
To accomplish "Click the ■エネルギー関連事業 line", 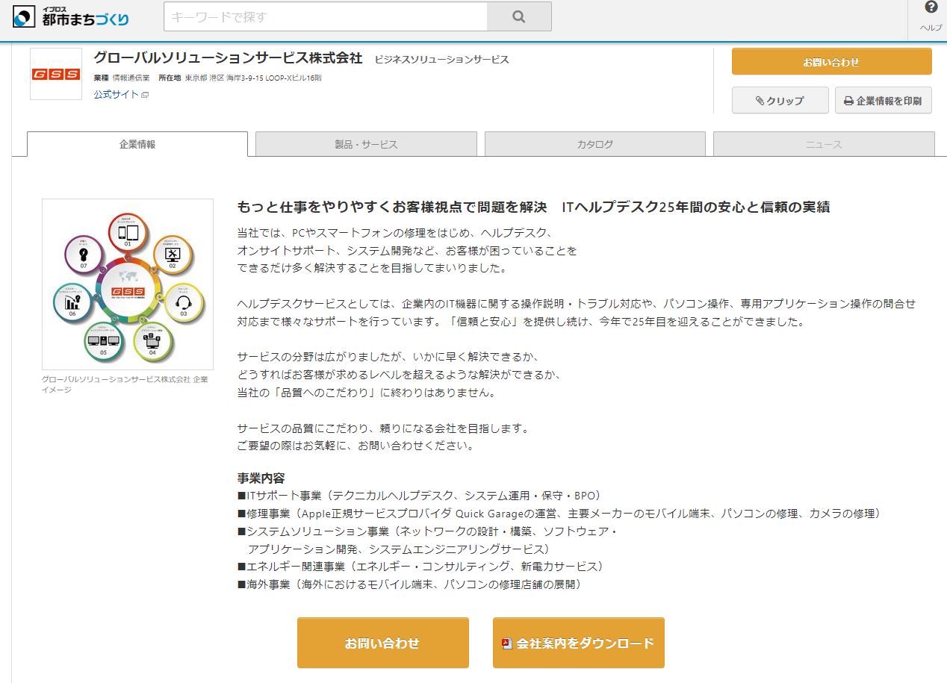I will (420, 567).
